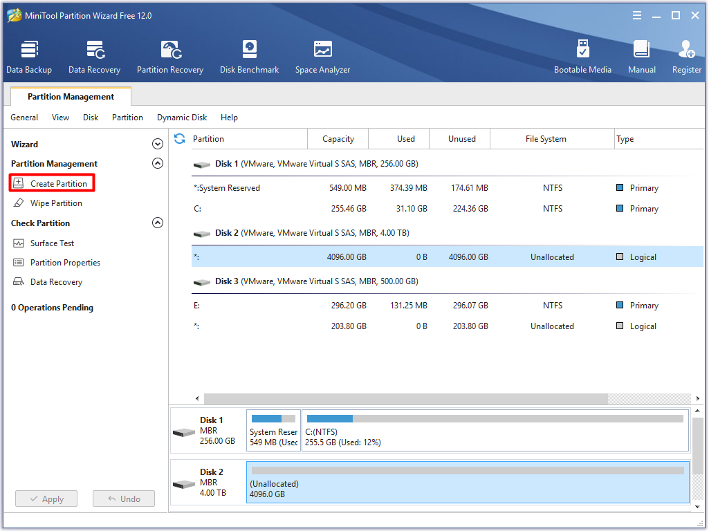The image size is (709, 531).
Task: Click the Disk 1 icon in disk map
Action: pyautogui.click(x=183, y=433)
